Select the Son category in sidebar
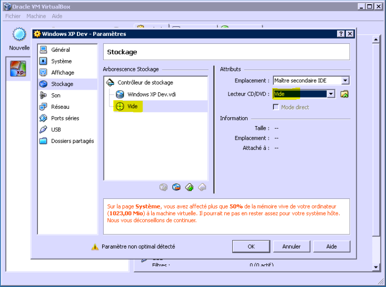Viewport: 386px width, 287px height. (56, 95)
